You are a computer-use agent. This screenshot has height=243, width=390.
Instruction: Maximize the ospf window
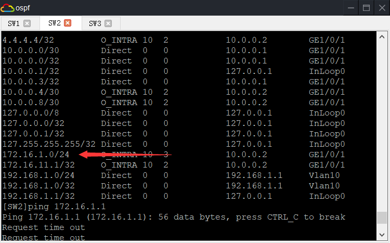[366, 8]
